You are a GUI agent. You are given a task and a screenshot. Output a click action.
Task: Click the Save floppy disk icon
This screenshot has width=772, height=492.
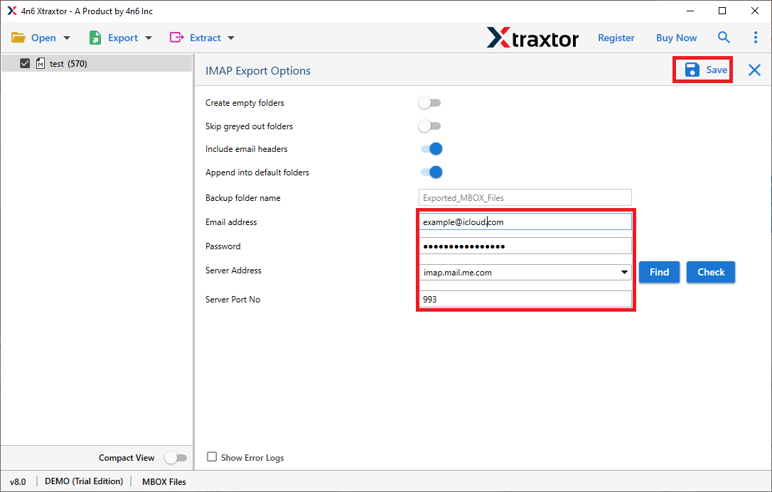692,70
